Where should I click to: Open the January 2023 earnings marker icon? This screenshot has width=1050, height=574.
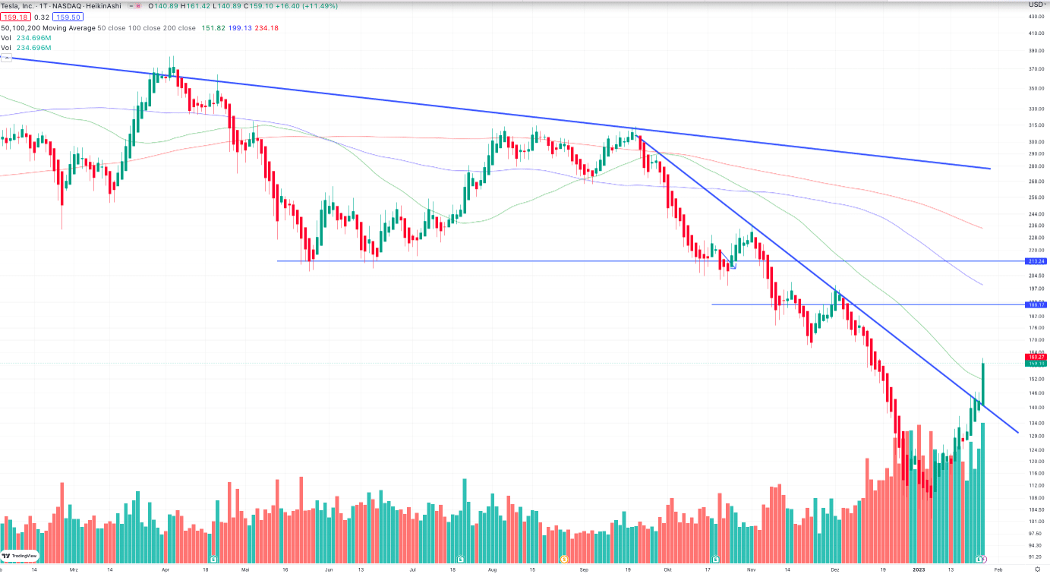click(980, 558)
